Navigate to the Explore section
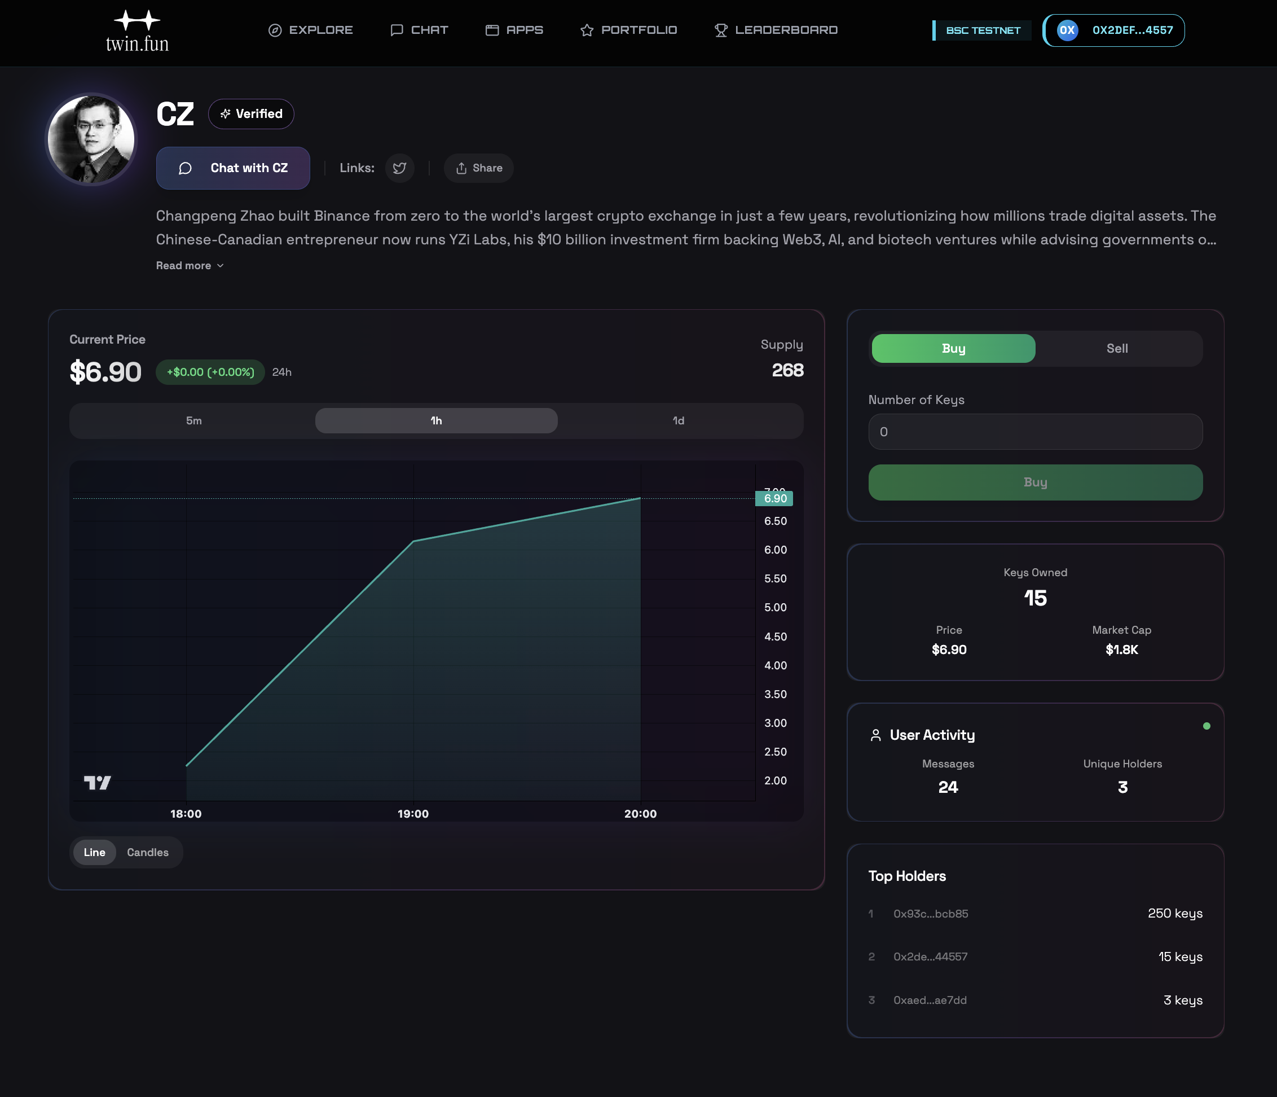 pos(310,29)
